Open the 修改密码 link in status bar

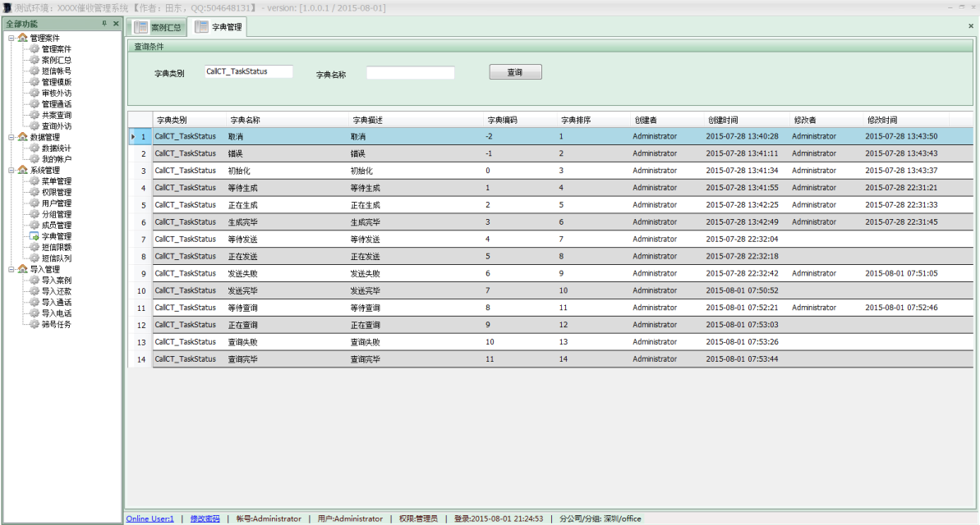(205, 518)
